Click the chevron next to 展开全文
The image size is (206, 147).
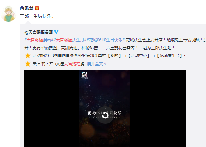105,64
